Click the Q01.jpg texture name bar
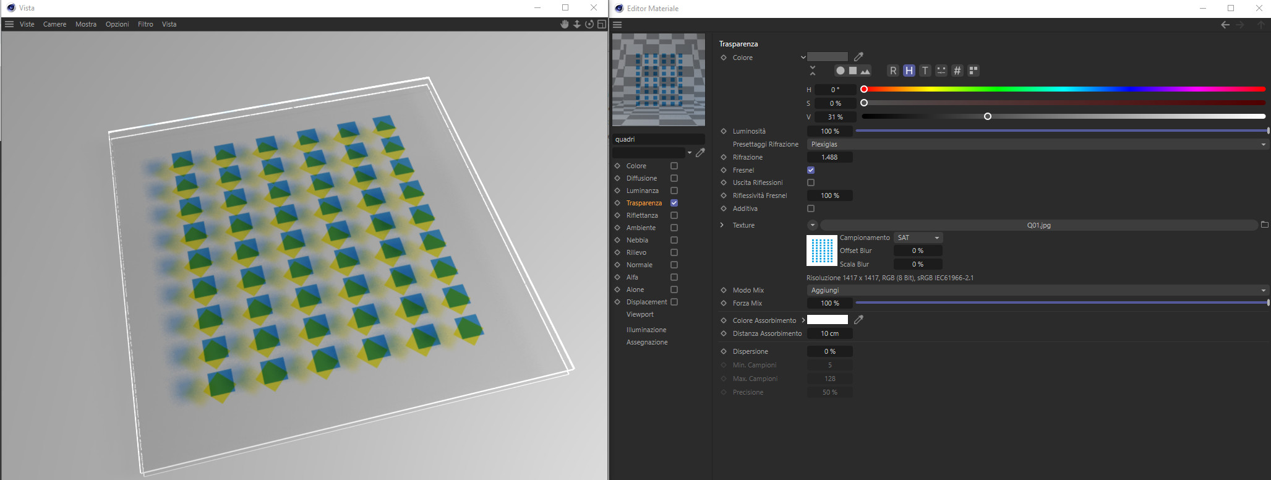1271x480 pixels. (1038, 225)
